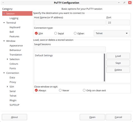Click the Delete session button
Image resolution: width=133 pixels, height=122 pixels.
point(118,70)
